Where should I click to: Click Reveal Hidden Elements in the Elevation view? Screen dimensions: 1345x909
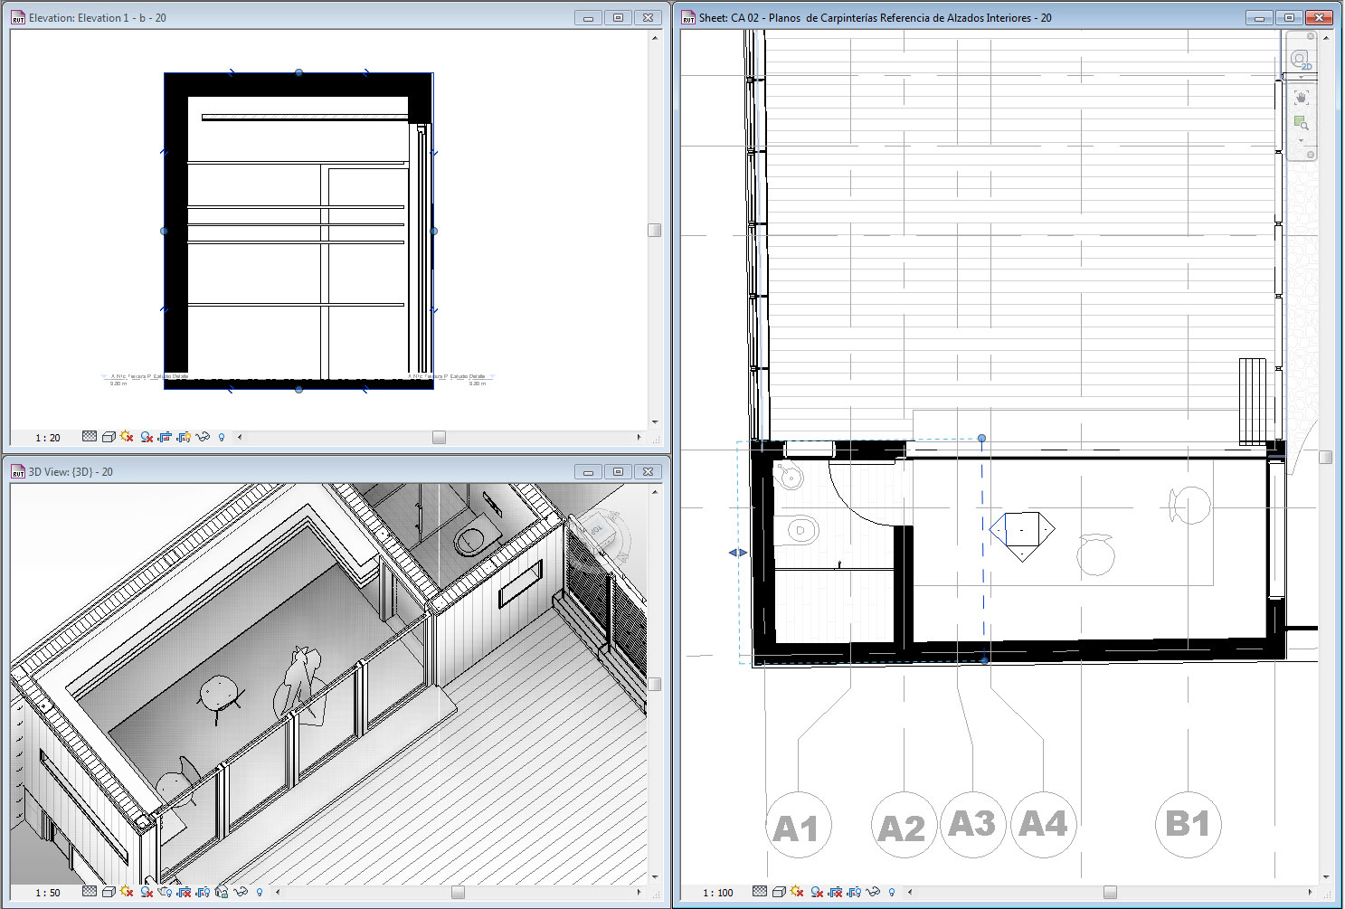click(222, 437)
